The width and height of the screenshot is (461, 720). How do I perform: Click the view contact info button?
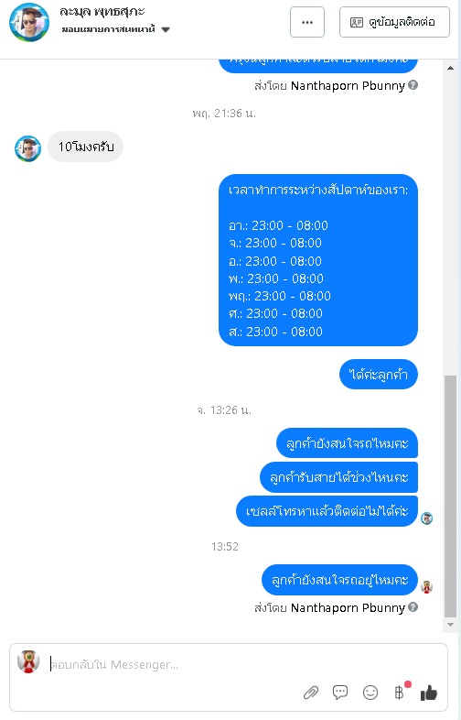click(394, 22)
